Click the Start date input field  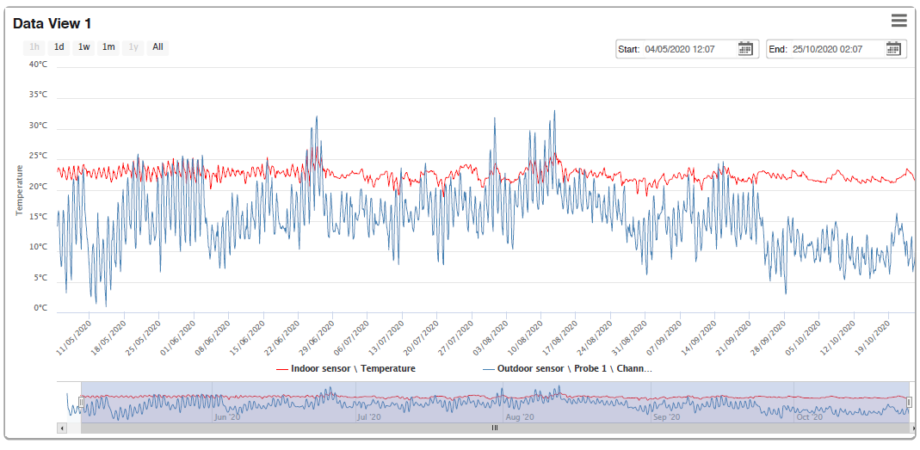click(x=688, y=49)
